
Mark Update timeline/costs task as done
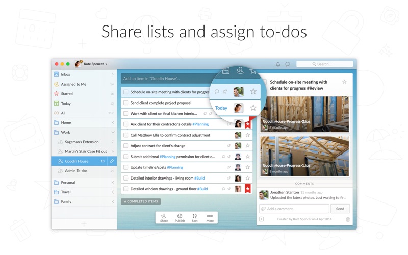125,167
